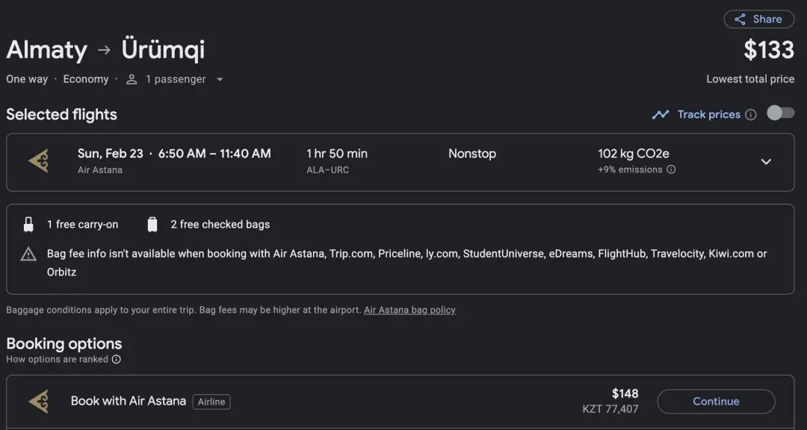Toggle the Track prices switch
This screenshot has height=430, width=807.
(x=780, y=113)
